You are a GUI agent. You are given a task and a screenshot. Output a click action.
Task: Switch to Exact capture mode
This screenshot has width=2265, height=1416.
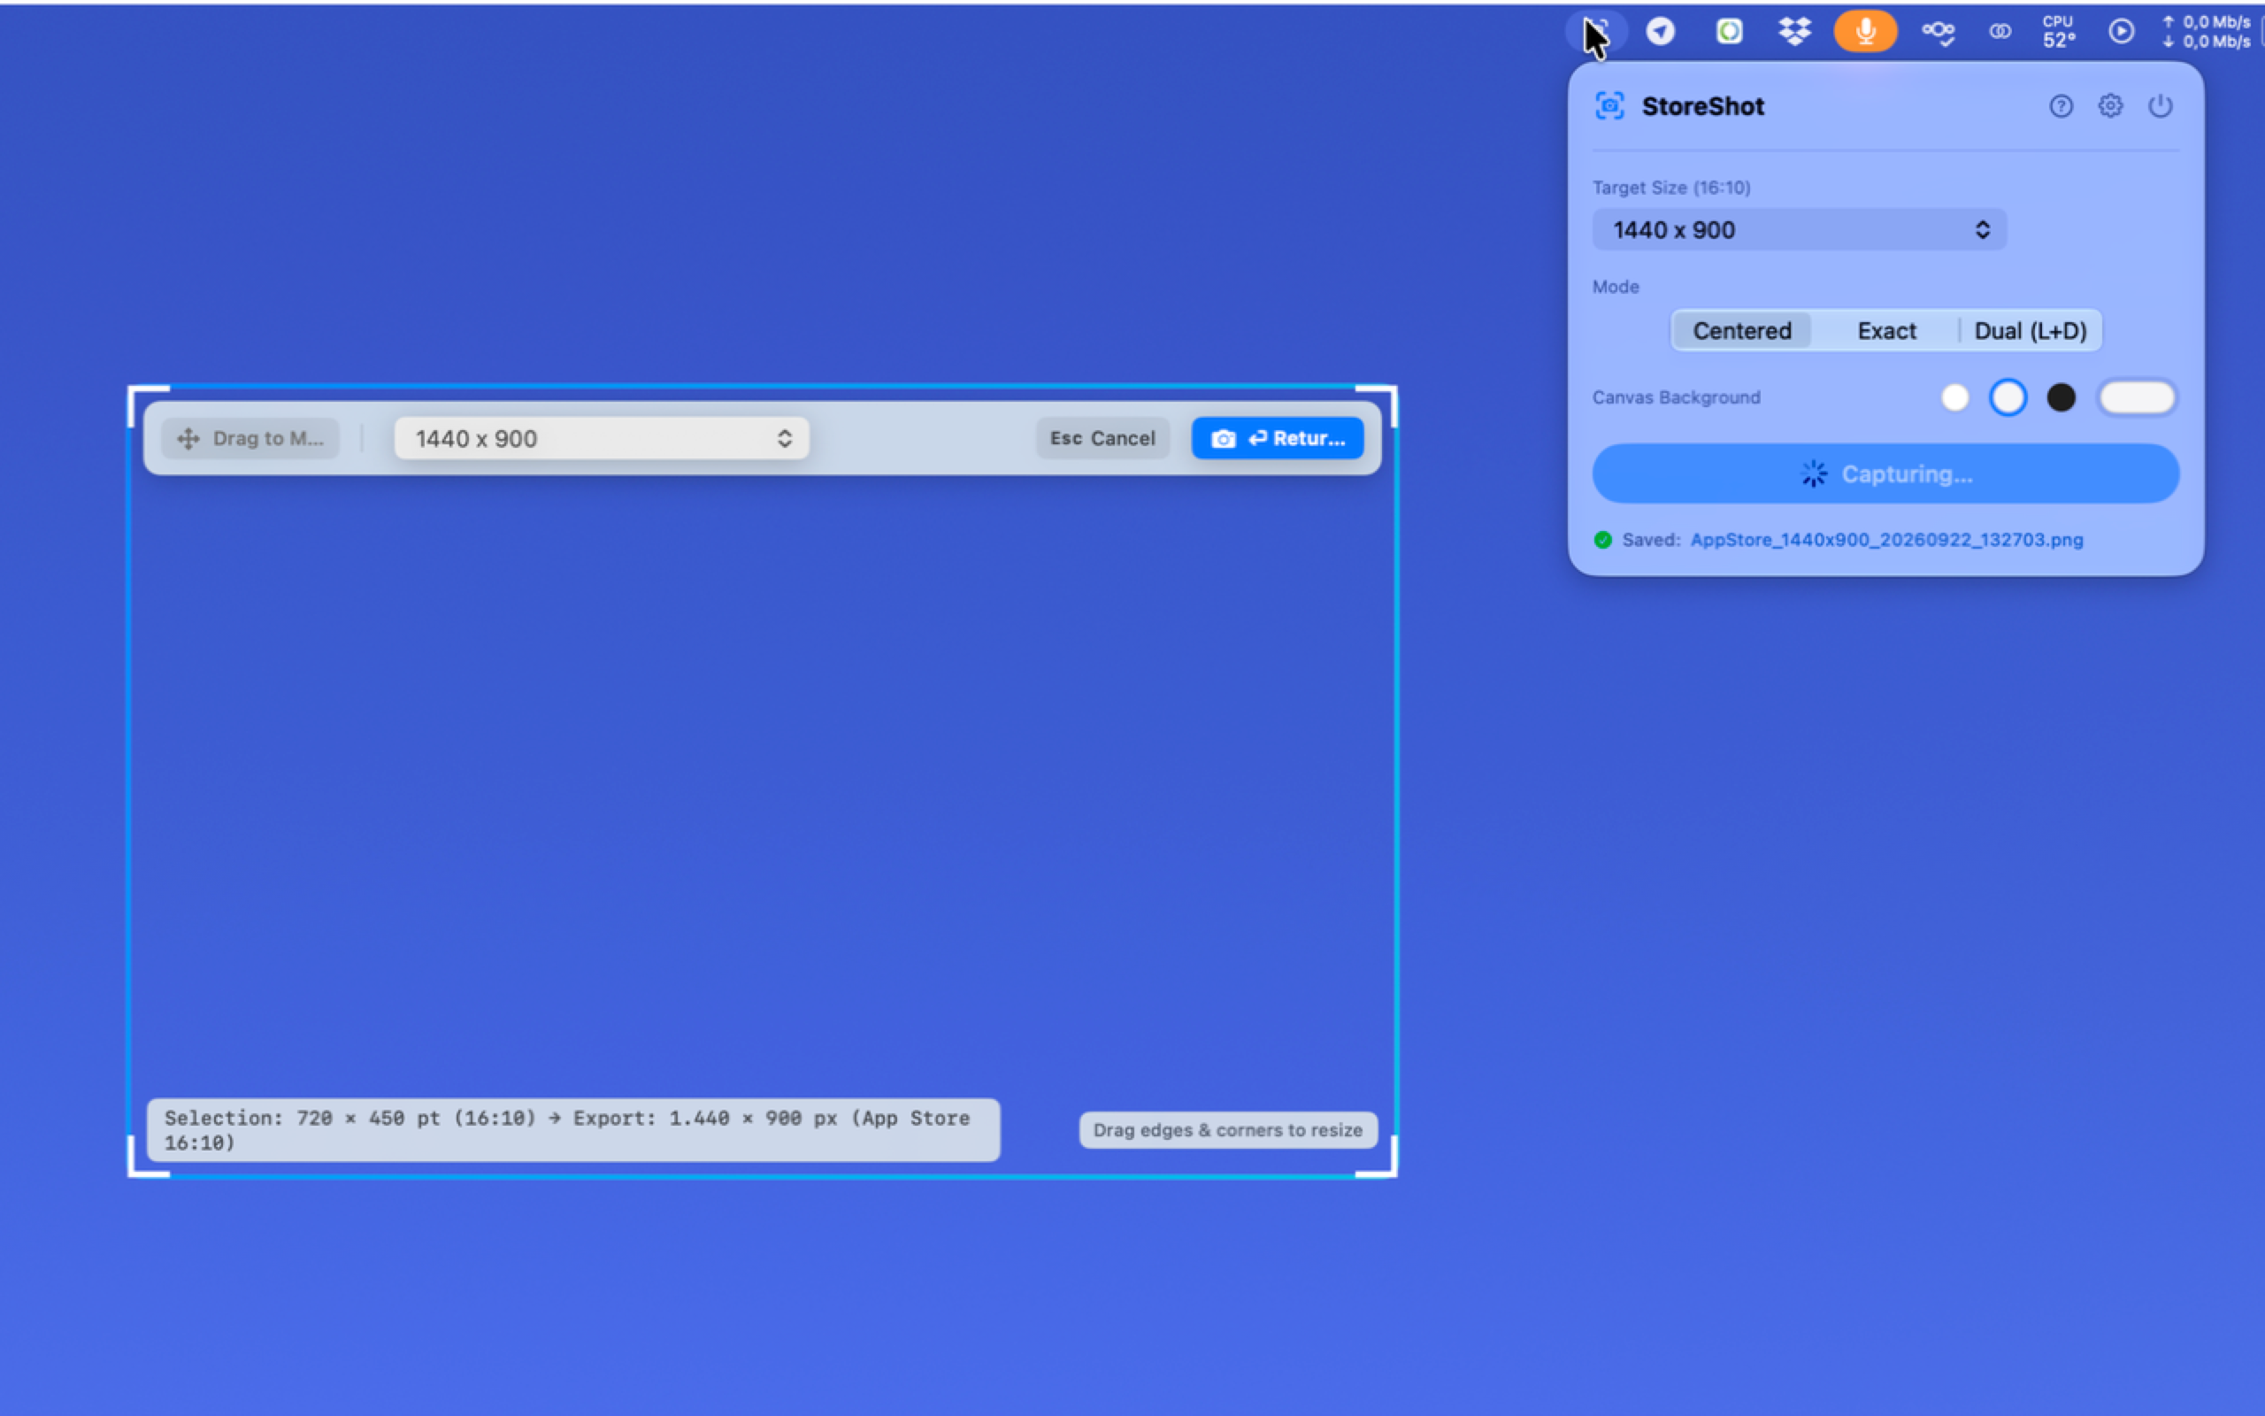click(1886, 331)
